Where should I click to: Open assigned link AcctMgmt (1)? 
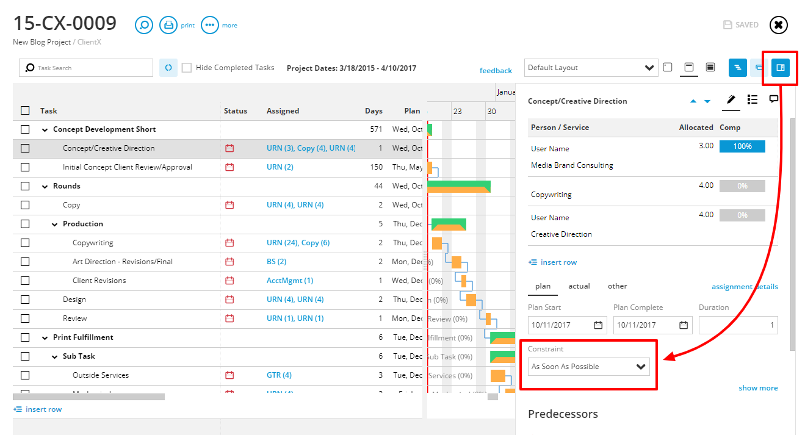point(290,281)
